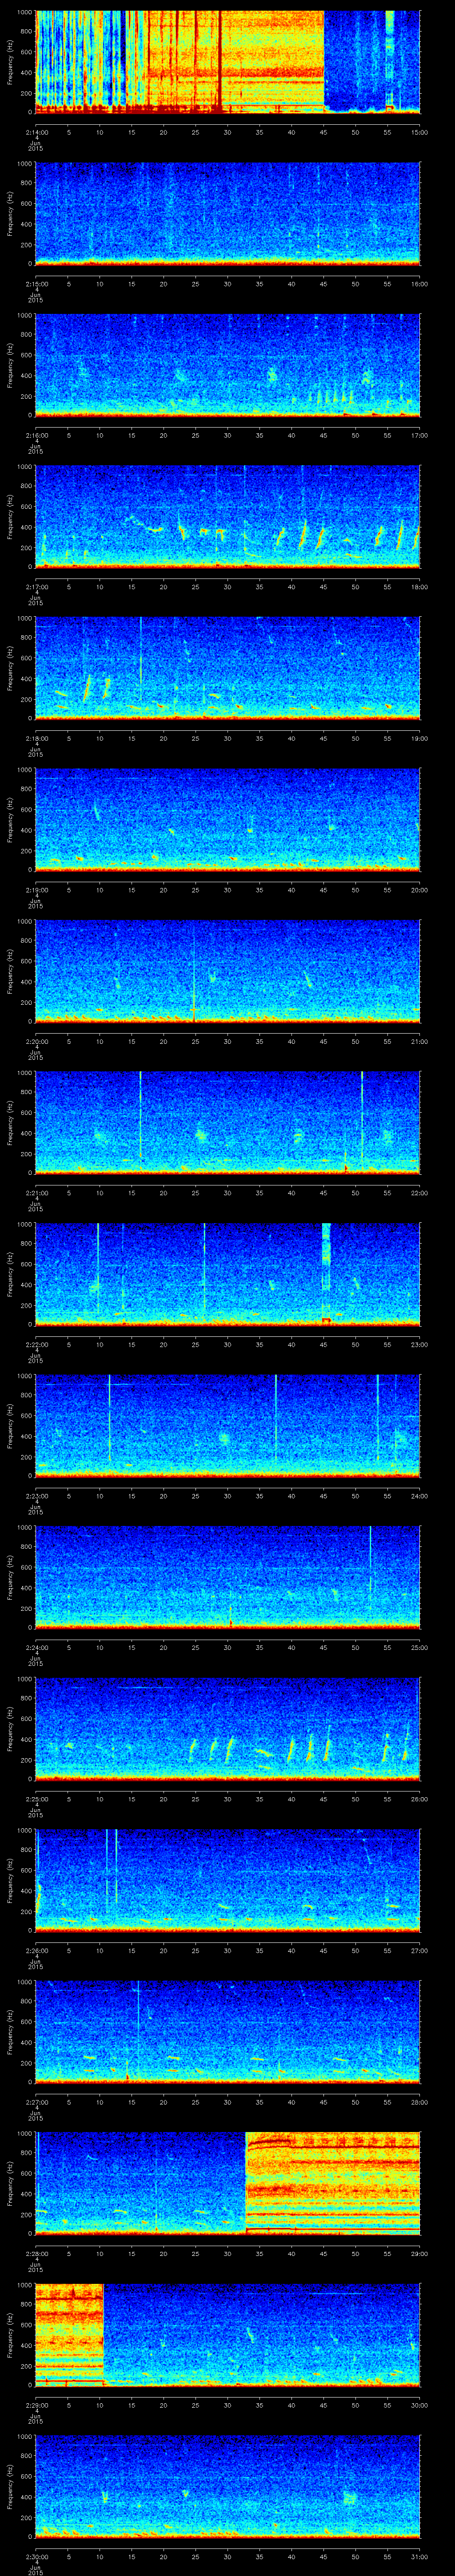The height and width of the screenshot is (2576, 455).
Task: Select the 19:00 end time label
Action: click(x=419, y=738)
